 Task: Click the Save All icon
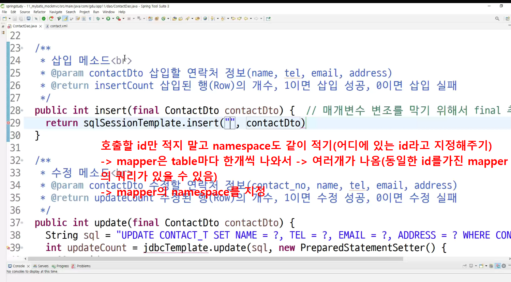tap(21, 19)
